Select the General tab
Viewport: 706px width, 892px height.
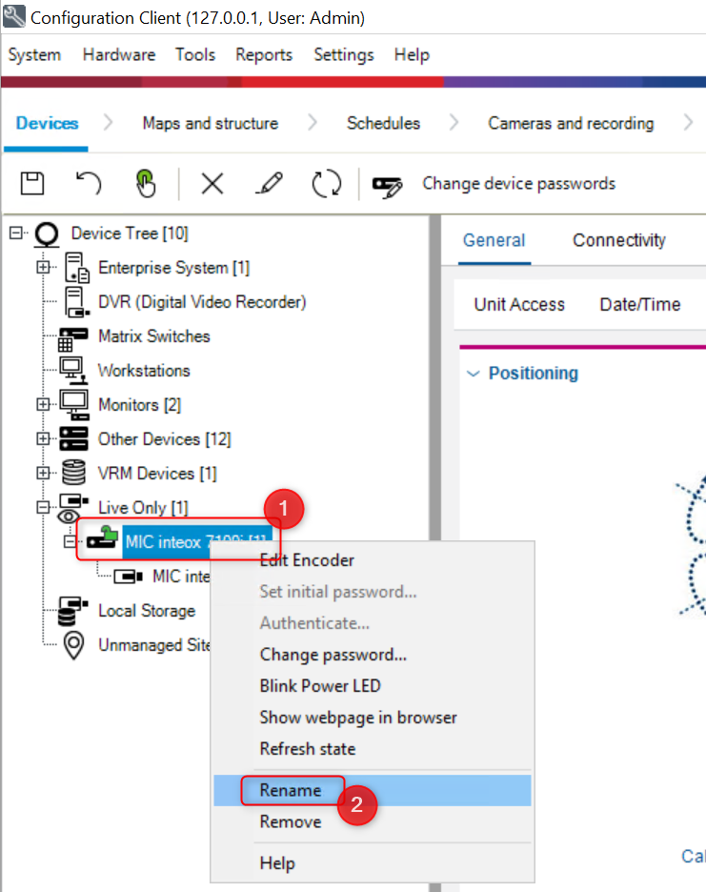[494, 240]
